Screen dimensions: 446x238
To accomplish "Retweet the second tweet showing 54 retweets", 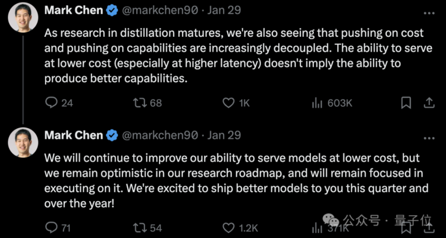I will [x=140, y=228].
